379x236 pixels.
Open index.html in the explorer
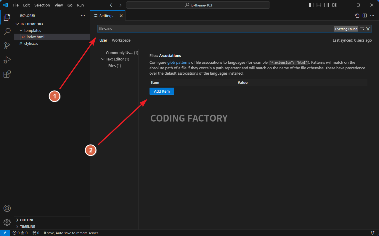coord(52,37)
